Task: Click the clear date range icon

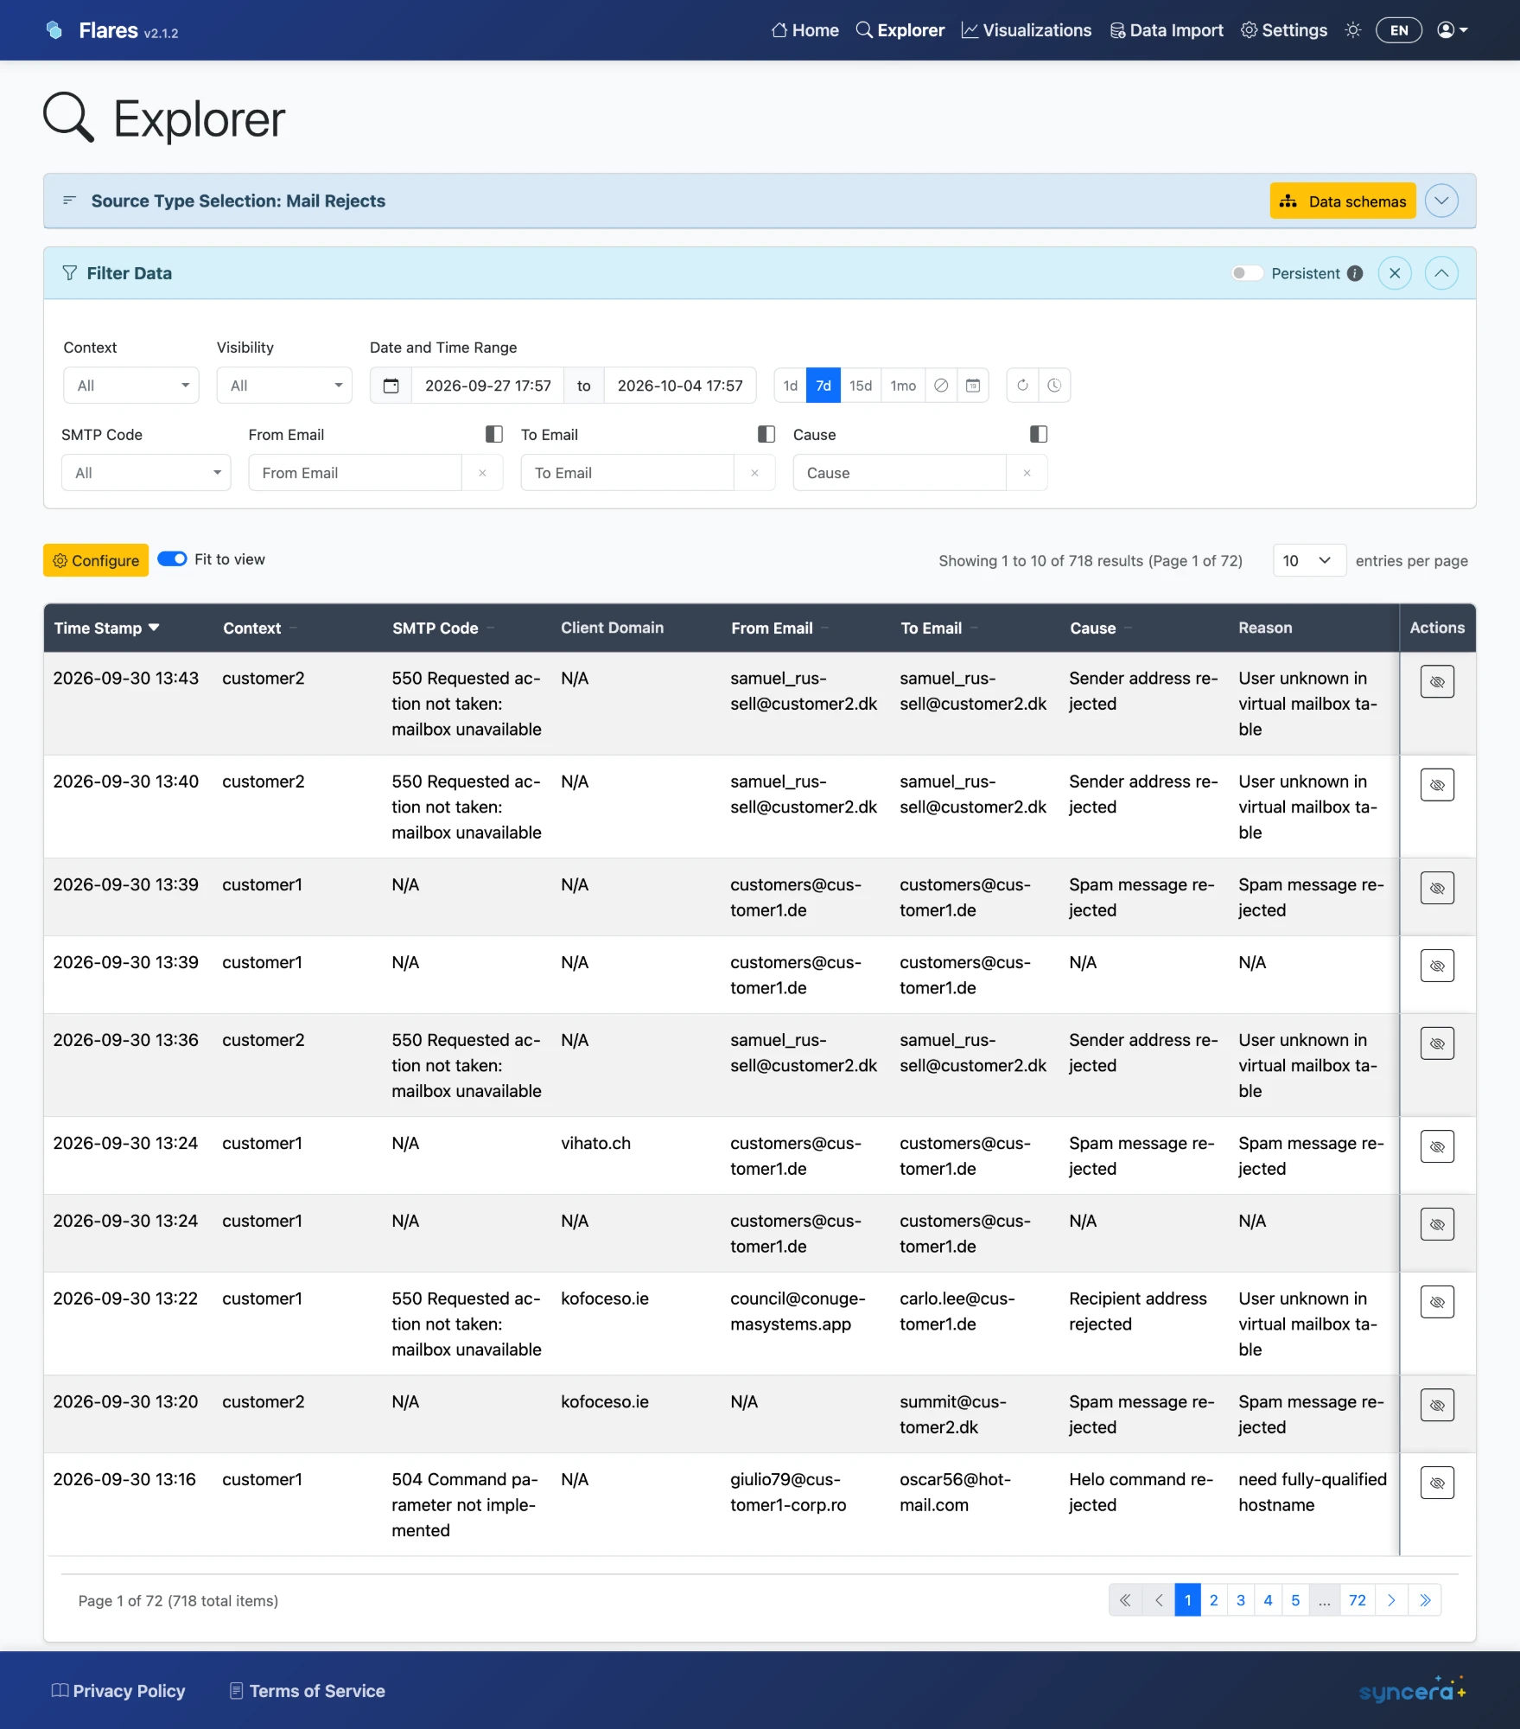Action: 941,386
